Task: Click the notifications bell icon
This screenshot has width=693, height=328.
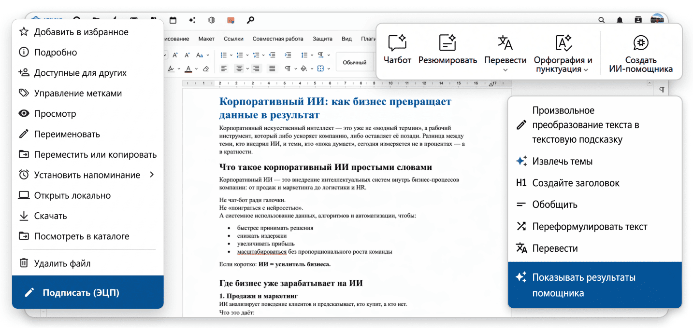Action: coord(620,20)
